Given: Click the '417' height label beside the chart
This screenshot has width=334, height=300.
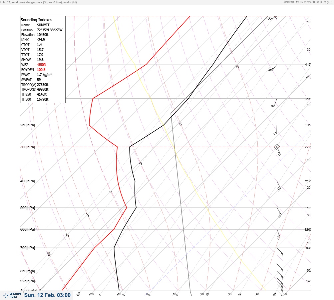Looking at the screenshot, I should pyautogui.click(x=308, y=64).
